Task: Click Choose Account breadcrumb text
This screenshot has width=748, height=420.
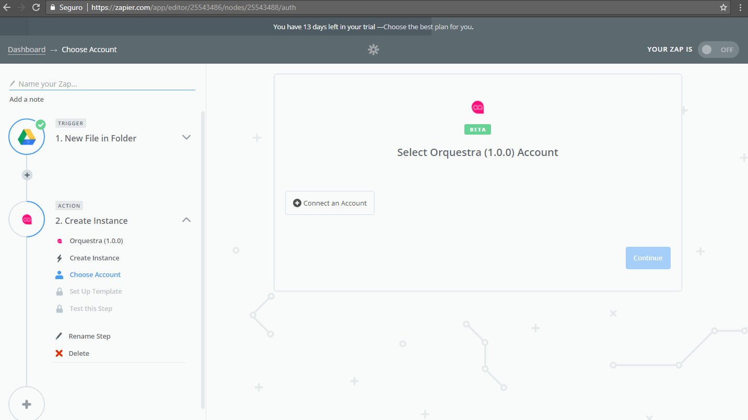Action: pos(89,50)
